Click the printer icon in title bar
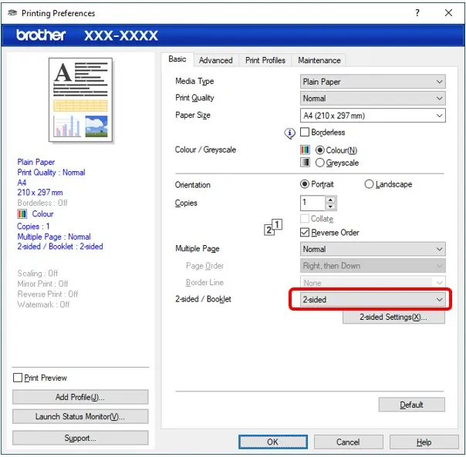This screenshot has height=457, width=466. pos(12,13)
